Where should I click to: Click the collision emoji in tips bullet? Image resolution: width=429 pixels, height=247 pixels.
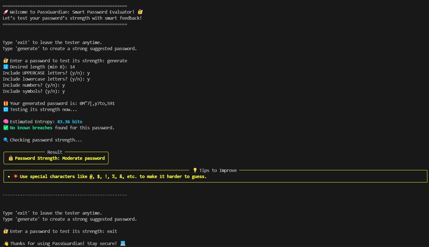(x=15, y=176)
